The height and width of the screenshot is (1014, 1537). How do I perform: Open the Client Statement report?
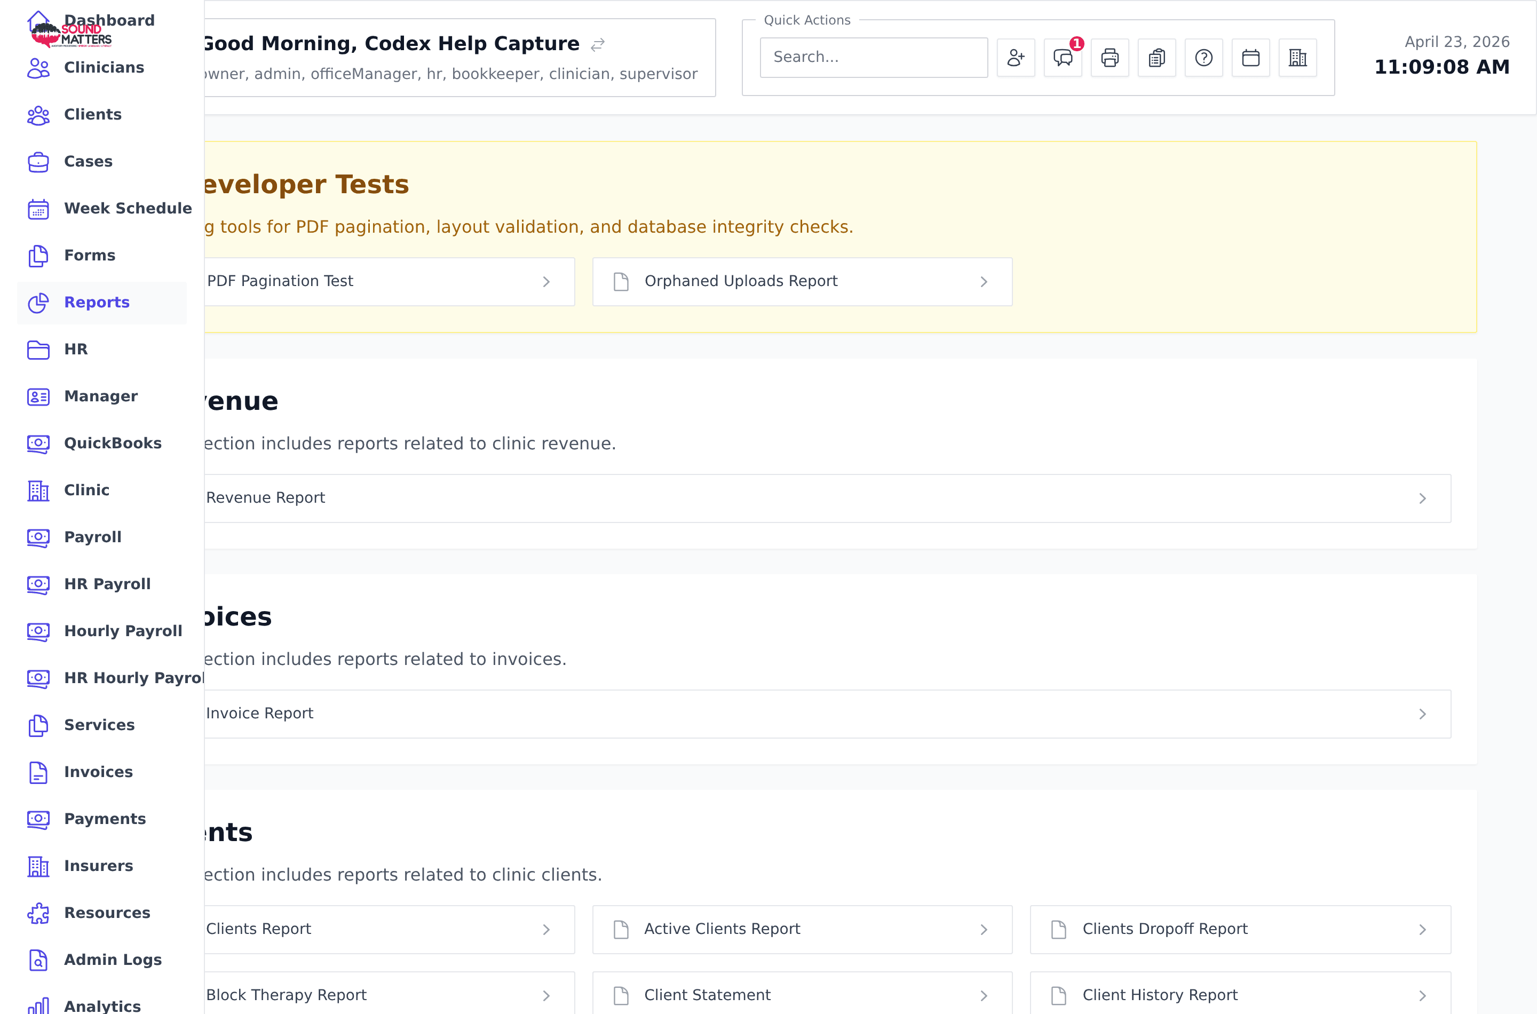click(x=802, y=994)
